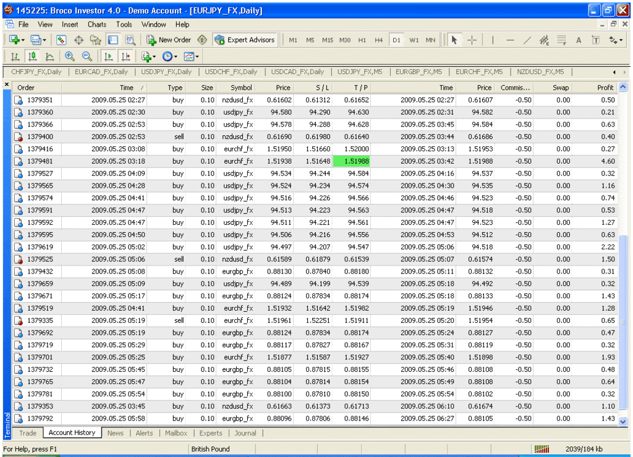Select the arrow cursor tool
The height and width of the screenshot is (457, 633).
(454, 40)
